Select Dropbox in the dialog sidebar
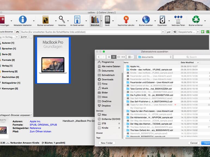The width and height of the screenshot is (210, 157). [x=106, y=106]
